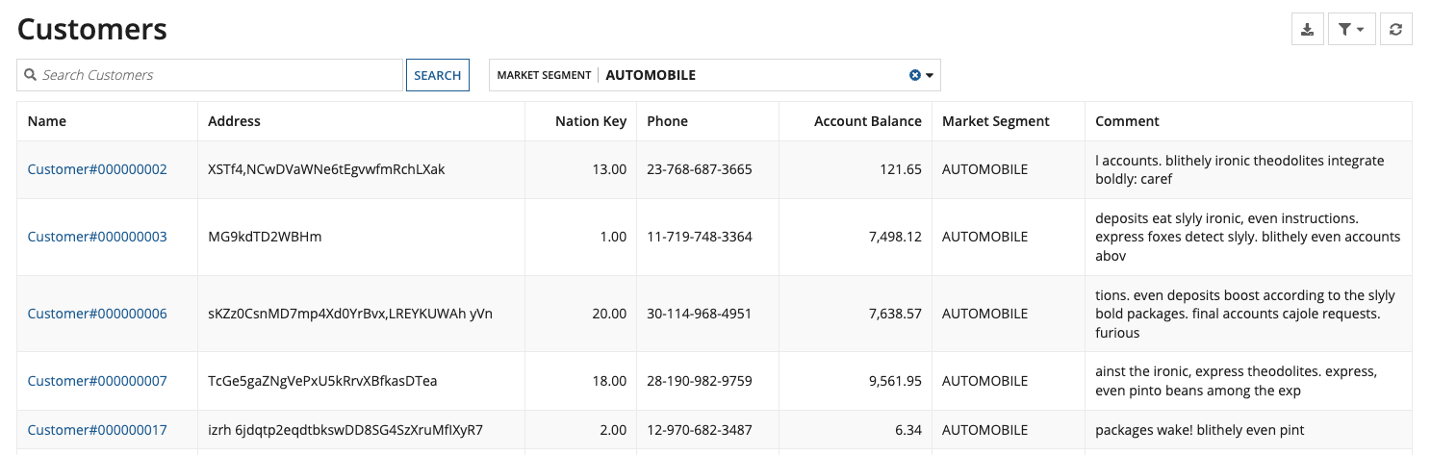1431x455 pixels.
Task: Select address MG9kdTD2WBHm
Action: point(265,237)
